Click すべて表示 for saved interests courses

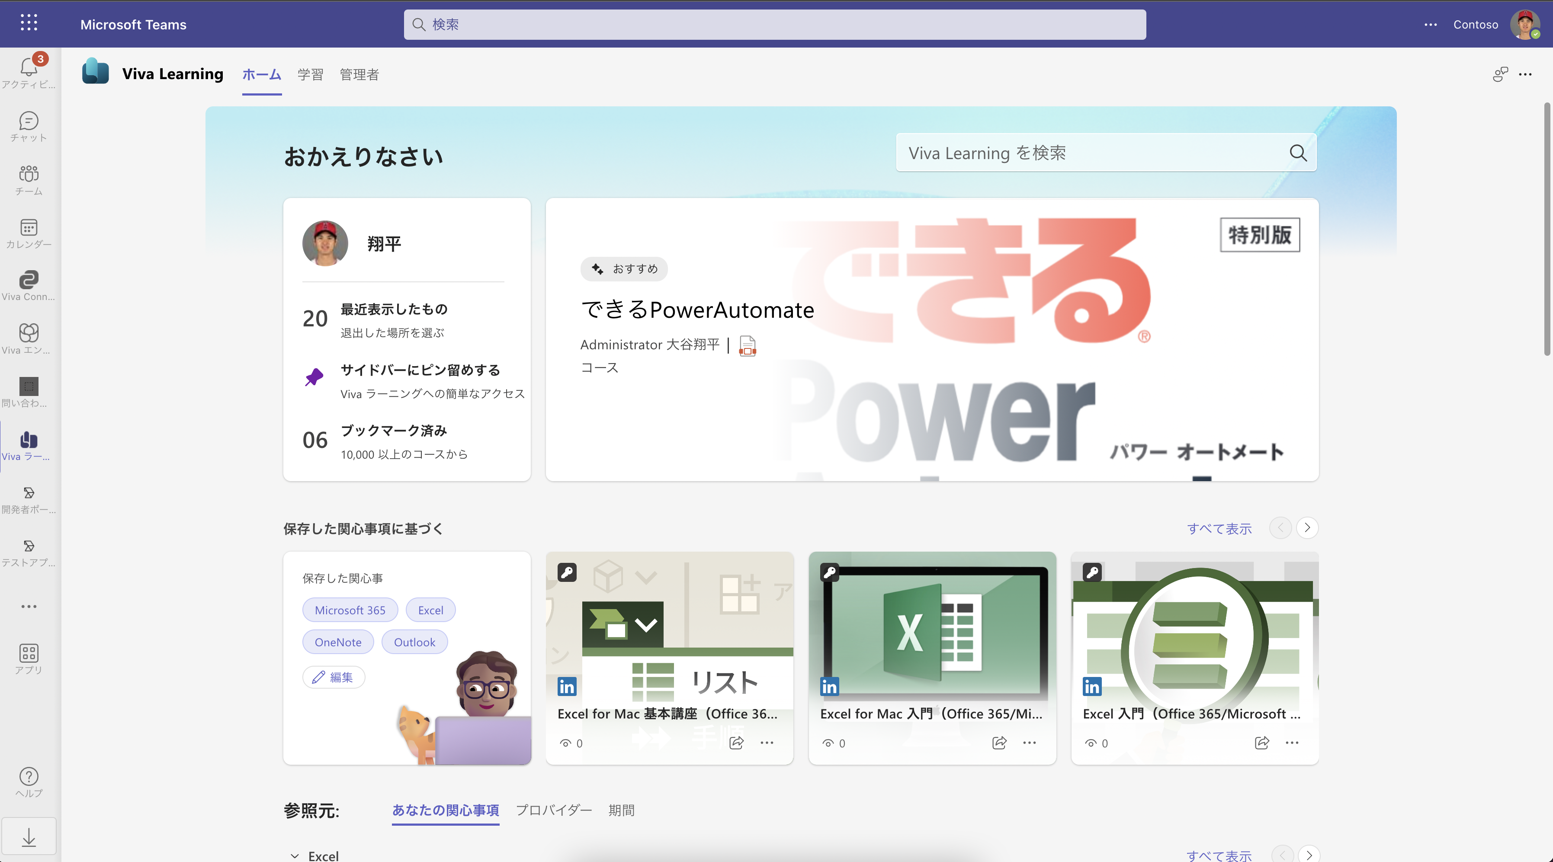1219,528
